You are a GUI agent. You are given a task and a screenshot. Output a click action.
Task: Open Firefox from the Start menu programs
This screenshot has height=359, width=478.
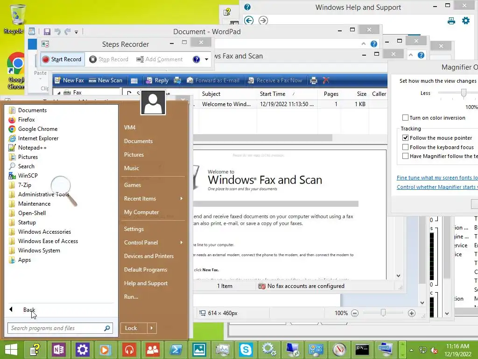[x=26, y=119]
